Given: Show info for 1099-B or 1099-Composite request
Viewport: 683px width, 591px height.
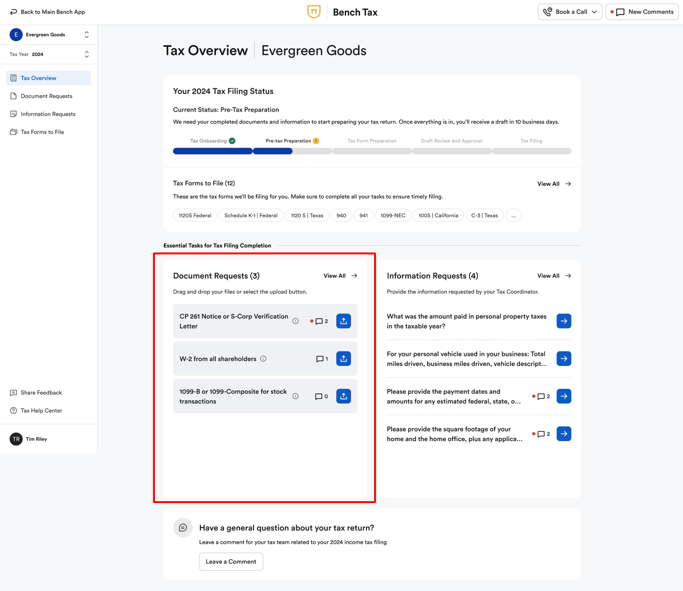Looking at the screenshot, I should (295, 396).
